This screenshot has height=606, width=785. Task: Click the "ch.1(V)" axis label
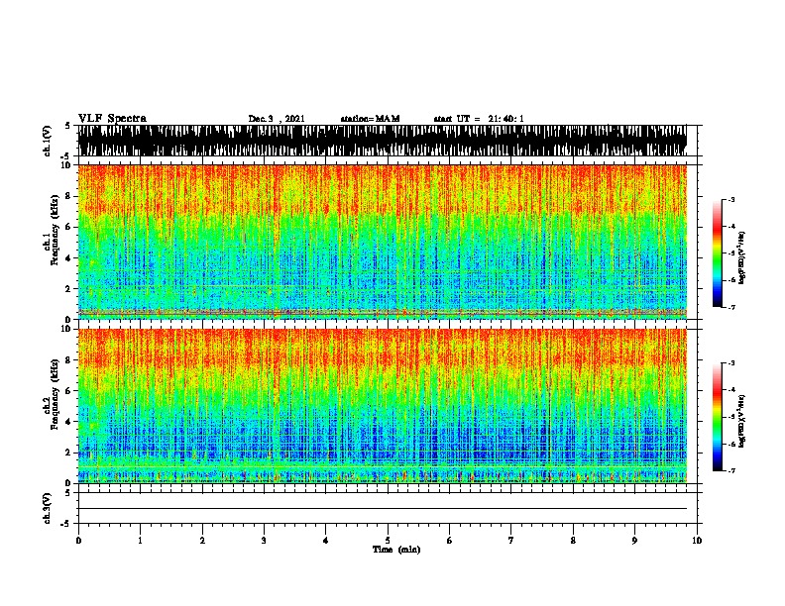tap(48, 141)
